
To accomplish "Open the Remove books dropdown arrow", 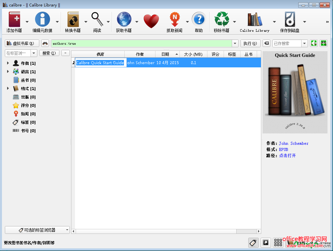I will click(234, 22).
